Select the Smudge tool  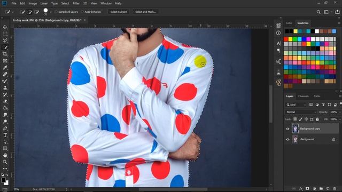5,115
